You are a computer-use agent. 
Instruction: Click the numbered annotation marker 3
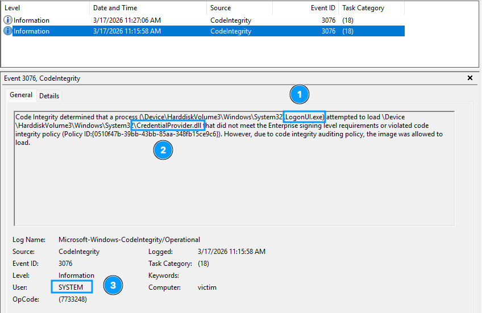pos(113,285)
